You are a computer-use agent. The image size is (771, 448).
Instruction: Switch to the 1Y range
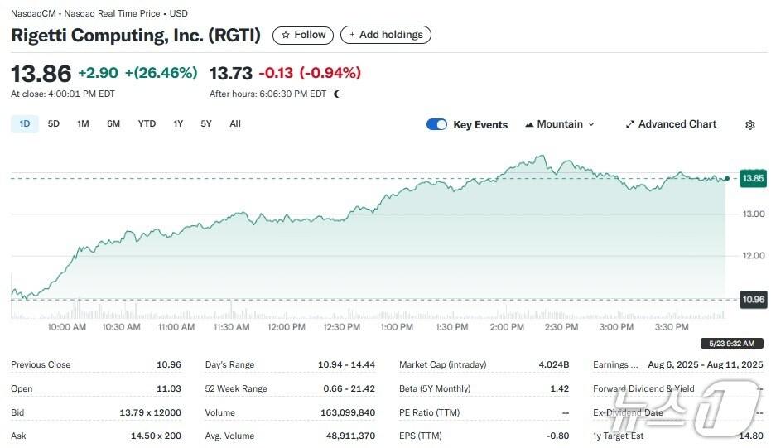point(178,124)
